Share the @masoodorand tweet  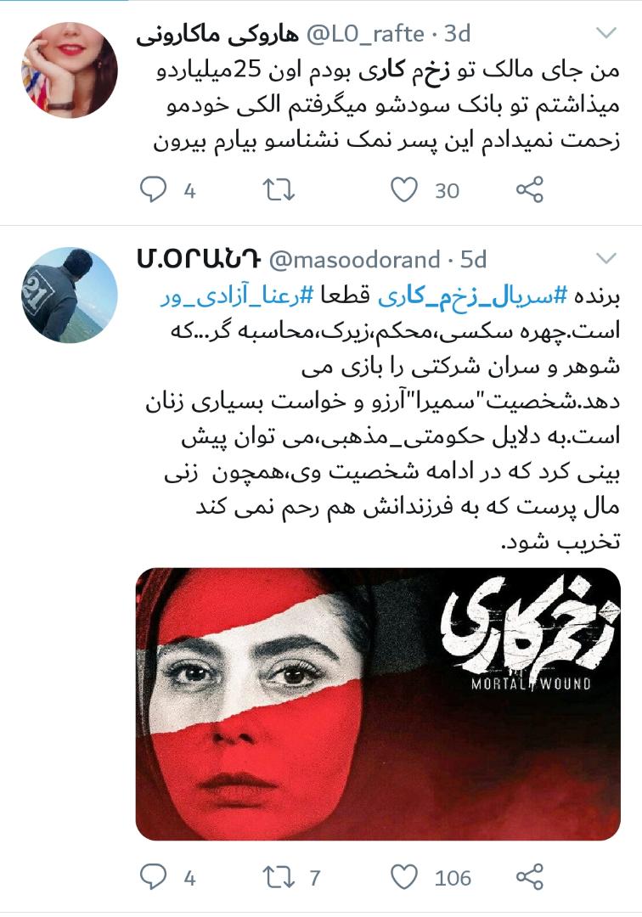tap(530, 877)
